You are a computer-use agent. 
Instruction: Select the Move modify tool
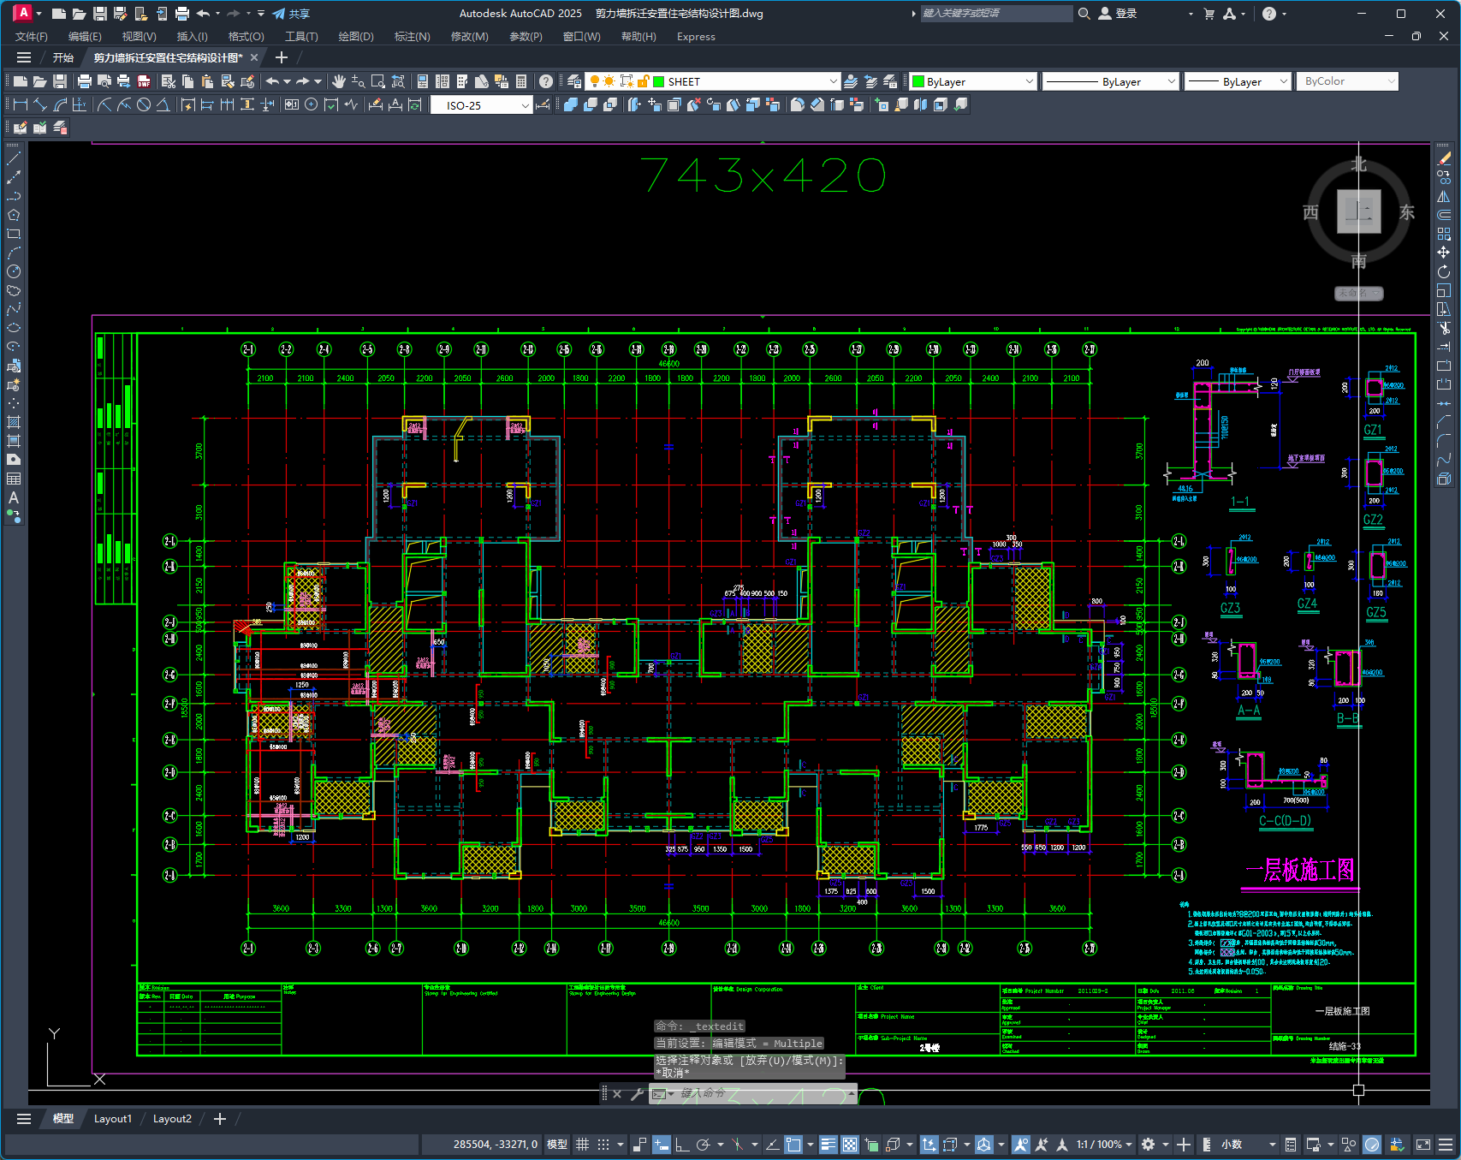coord(1444,253)
